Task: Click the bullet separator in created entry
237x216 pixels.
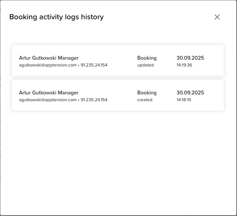Action: [79, 100]
